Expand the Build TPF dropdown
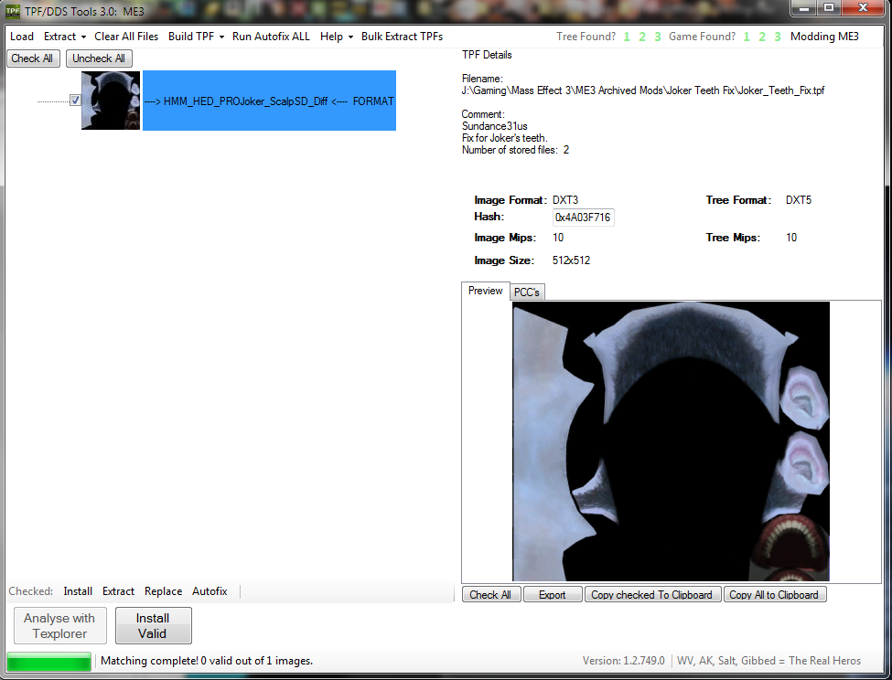This screenshot has height=680, width=892. click(197, 37)
